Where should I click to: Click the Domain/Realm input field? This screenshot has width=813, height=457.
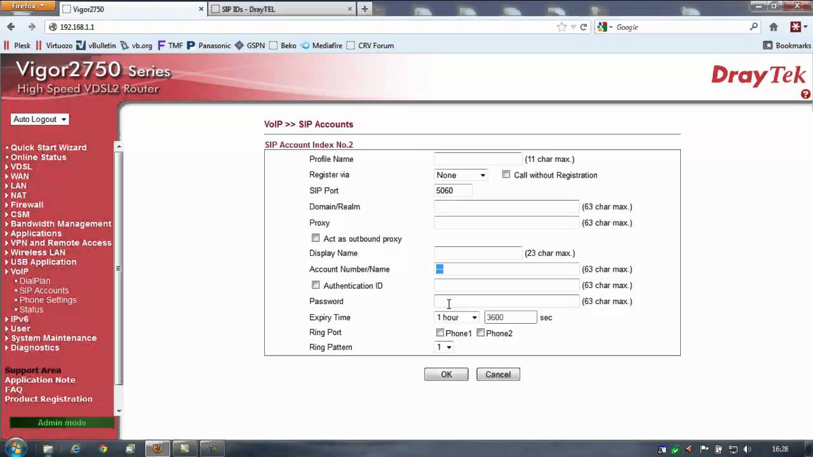506,207
